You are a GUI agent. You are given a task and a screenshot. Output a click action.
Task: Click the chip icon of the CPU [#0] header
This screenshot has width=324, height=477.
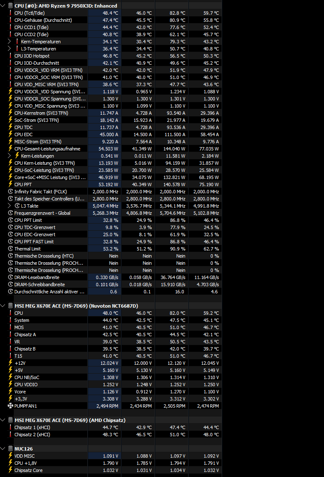point(10,6)
